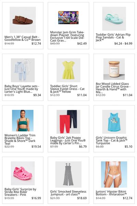Select the mint flip flop sandals picture
137x206 pixels.
(114, 19)
